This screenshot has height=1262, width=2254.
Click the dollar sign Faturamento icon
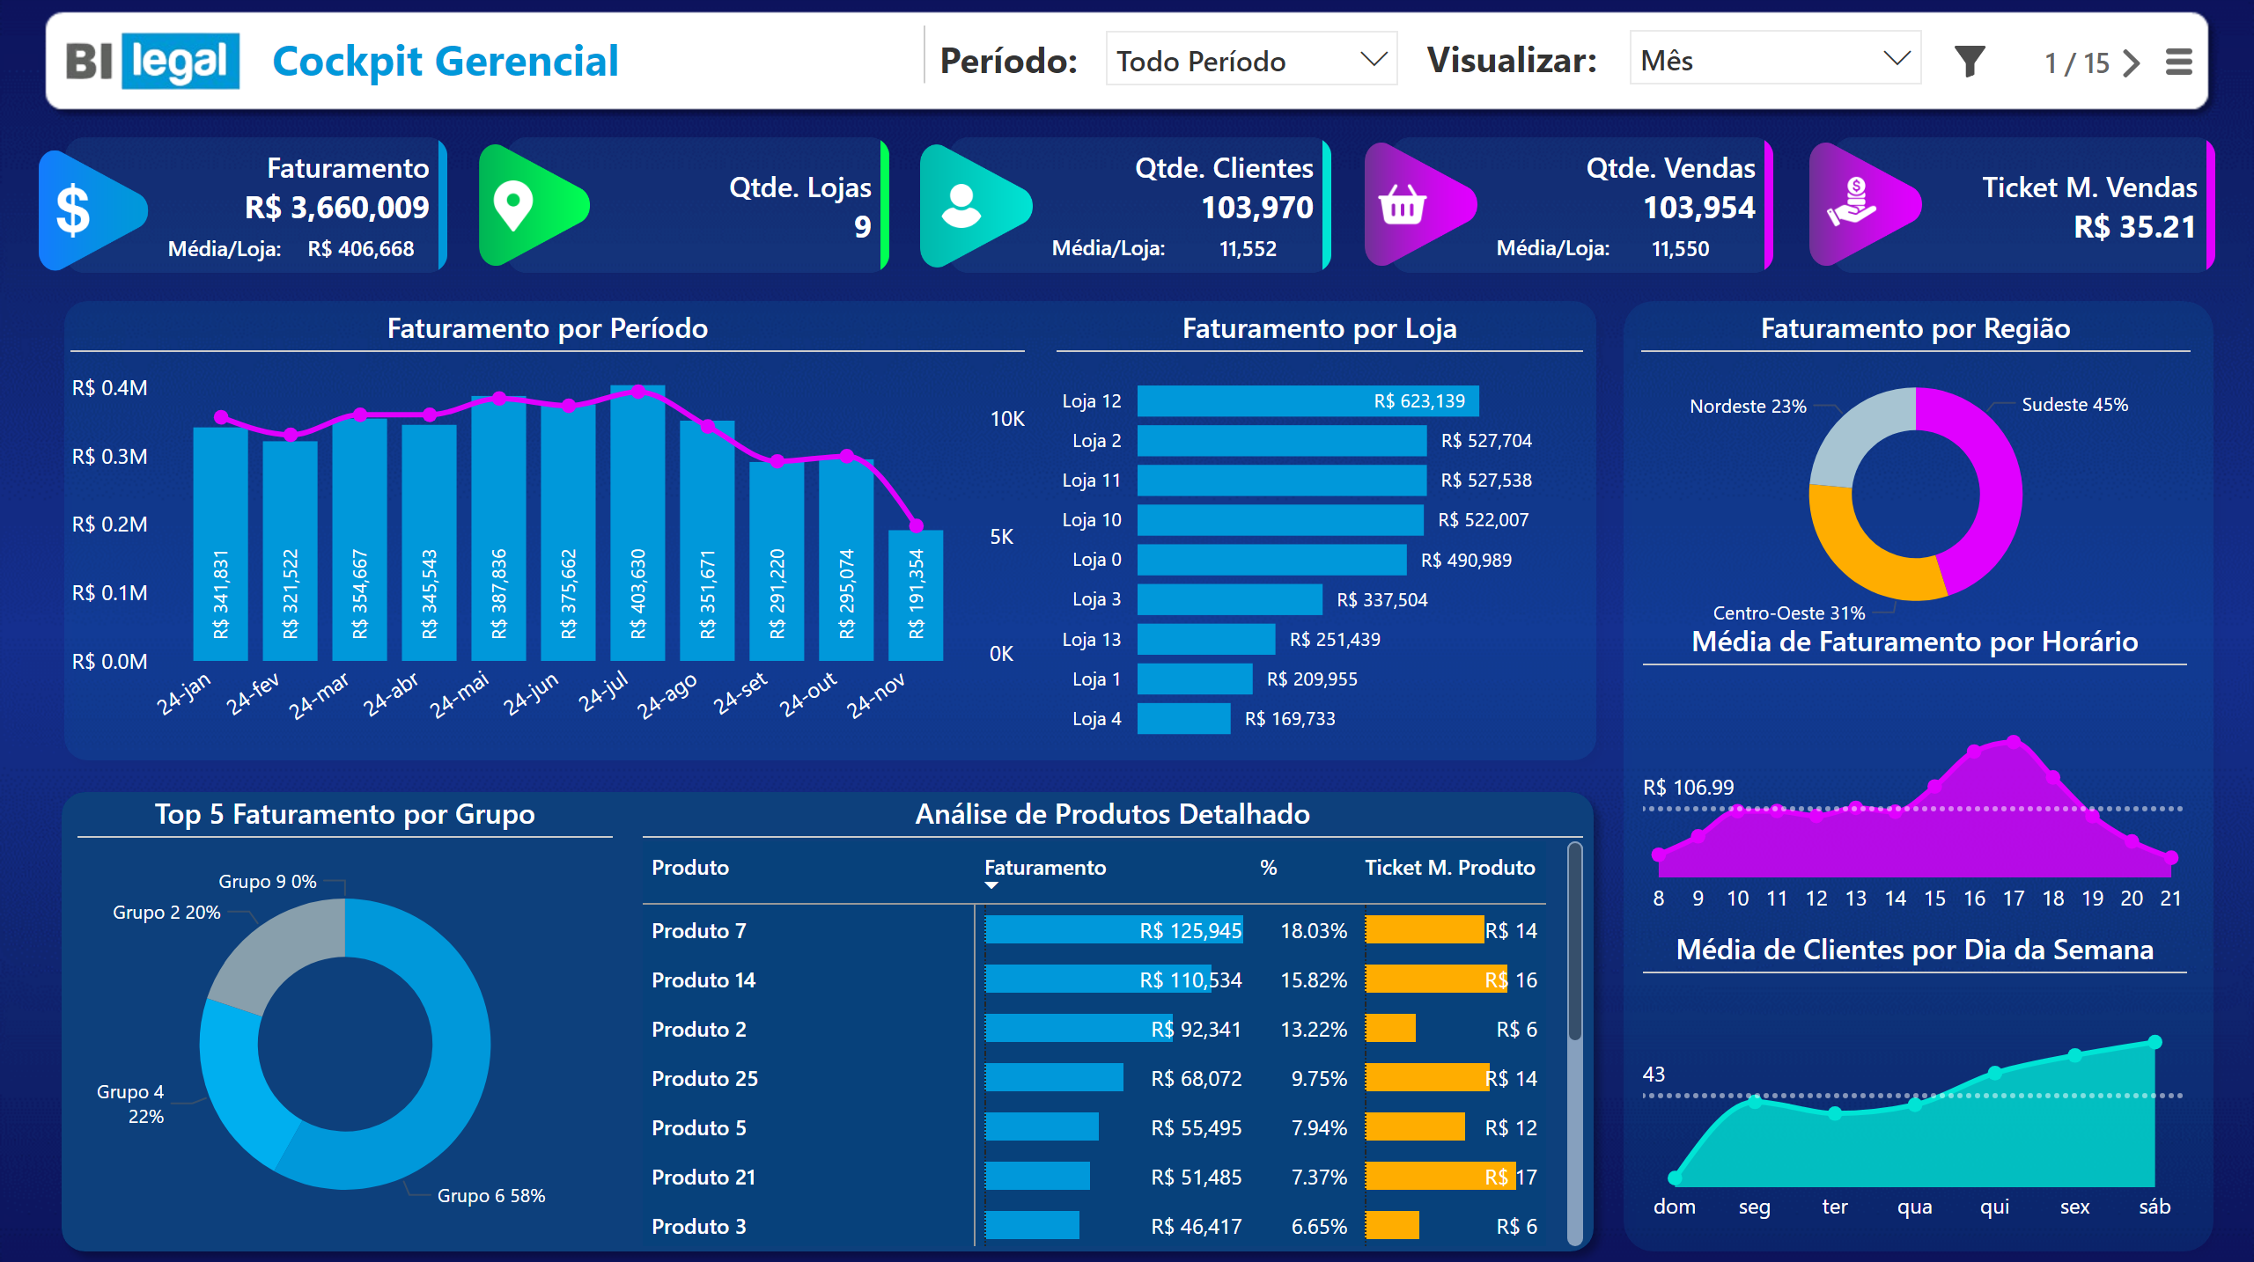(75, 209)
